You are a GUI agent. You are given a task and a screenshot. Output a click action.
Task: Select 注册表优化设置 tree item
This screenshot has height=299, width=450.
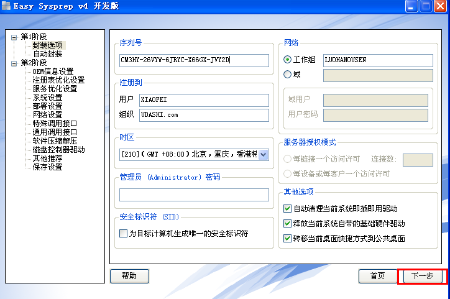coord(58,80)
